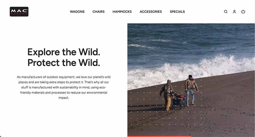This screenshot has height=137, width=255.
Task: Click the person in blue jeans
Action: click(x=191, y=90)
